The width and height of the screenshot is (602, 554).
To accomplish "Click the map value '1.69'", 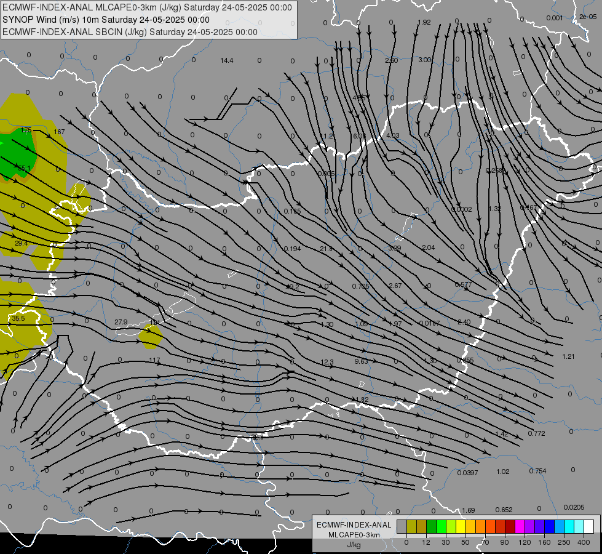I will coord(469,510).
